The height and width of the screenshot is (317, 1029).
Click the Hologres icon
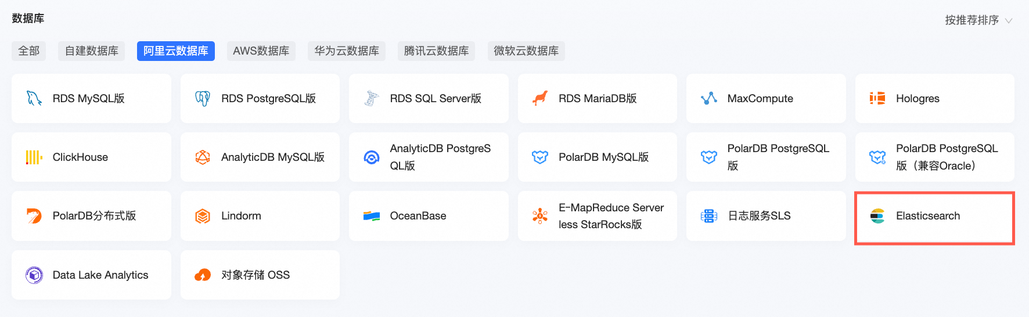(x=877, y=98)
